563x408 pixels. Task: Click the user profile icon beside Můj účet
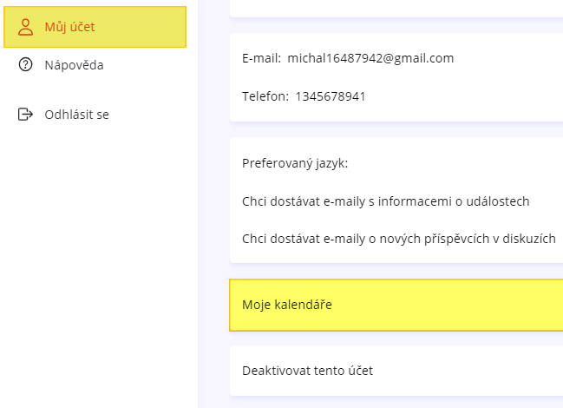(x=25, y=27)
